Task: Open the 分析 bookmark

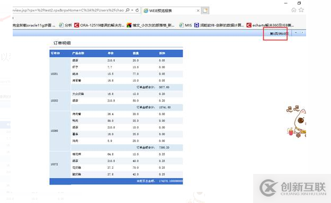Action: pos(66,25)
